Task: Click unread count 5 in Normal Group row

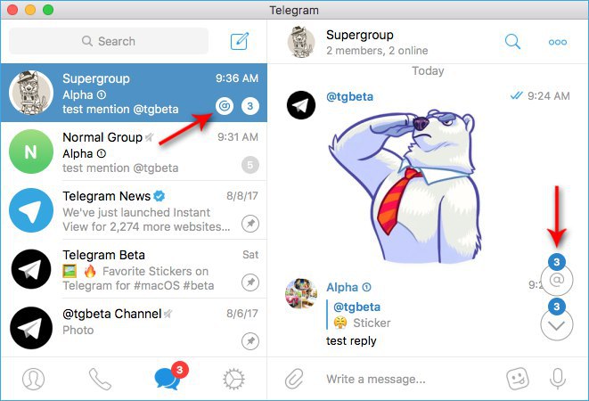Action: tap(250, 165)
